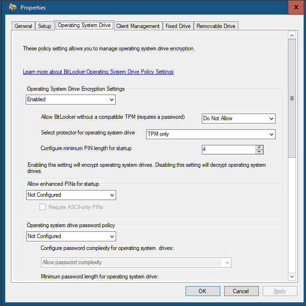Go to the Client Management tab
The width and height of the screenshot is (306, 306).
pos(138,26)
